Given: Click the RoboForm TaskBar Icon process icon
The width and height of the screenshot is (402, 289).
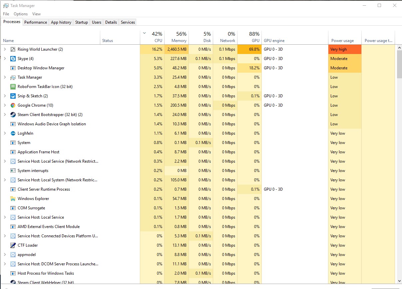Looking at the screenshot, I should (x=13, y=87).
